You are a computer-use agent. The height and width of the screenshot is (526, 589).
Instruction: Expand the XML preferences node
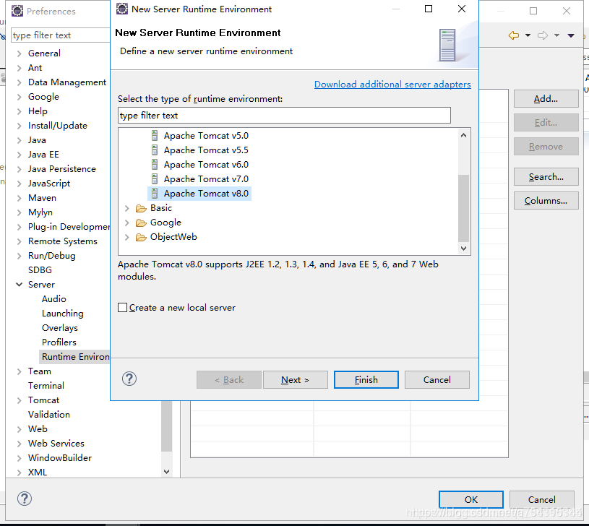20,473
